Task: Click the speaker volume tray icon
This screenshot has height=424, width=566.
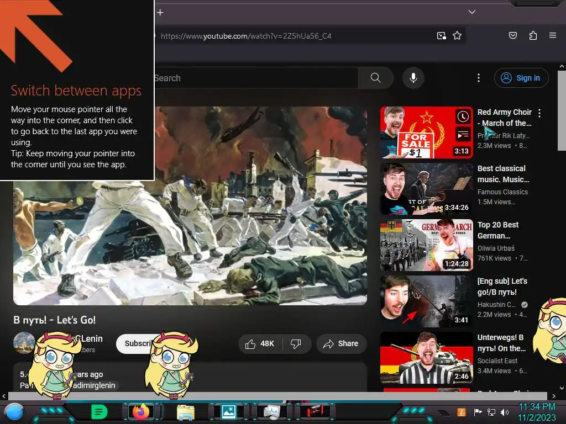Action: click(505, 412)
